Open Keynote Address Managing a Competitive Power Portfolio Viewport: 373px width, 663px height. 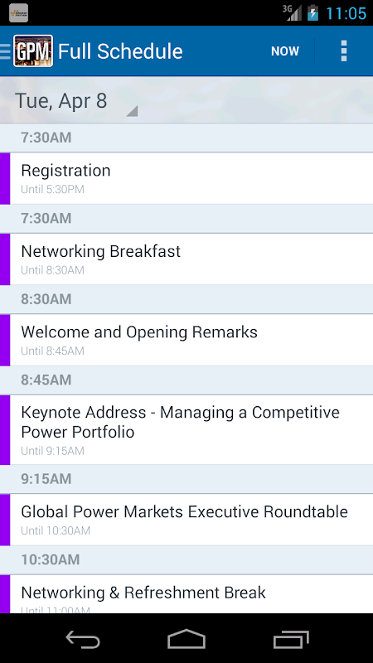pos(186,430)
